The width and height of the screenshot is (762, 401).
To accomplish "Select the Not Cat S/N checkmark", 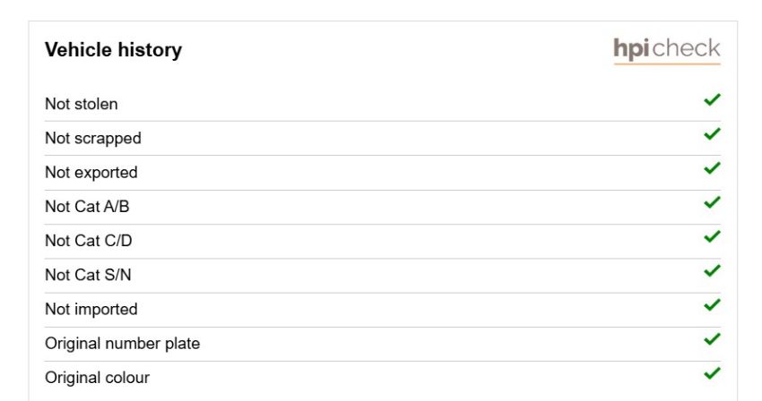I will click(x=712, y=270).
